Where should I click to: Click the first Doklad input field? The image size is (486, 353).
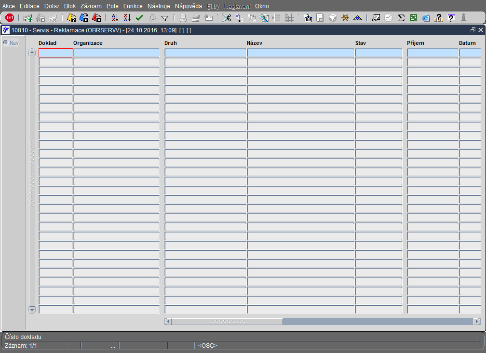(x=56, y=53)
